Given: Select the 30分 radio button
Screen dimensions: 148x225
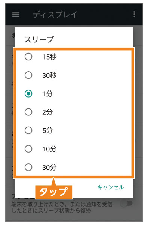Looking at the screenshot, I should click(x=28, y=167).
